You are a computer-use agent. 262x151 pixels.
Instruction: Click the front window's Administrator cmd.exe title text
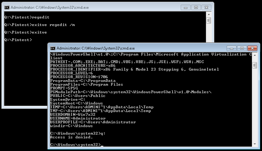(95, 48)
